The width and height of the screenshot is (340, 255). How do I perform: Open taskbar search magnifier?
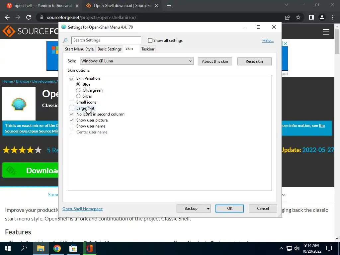24,248
